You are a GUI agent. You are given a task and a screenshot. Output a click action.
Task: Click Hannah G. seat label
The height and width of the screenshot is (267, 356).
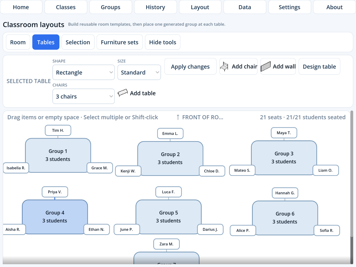pos(285,193)
